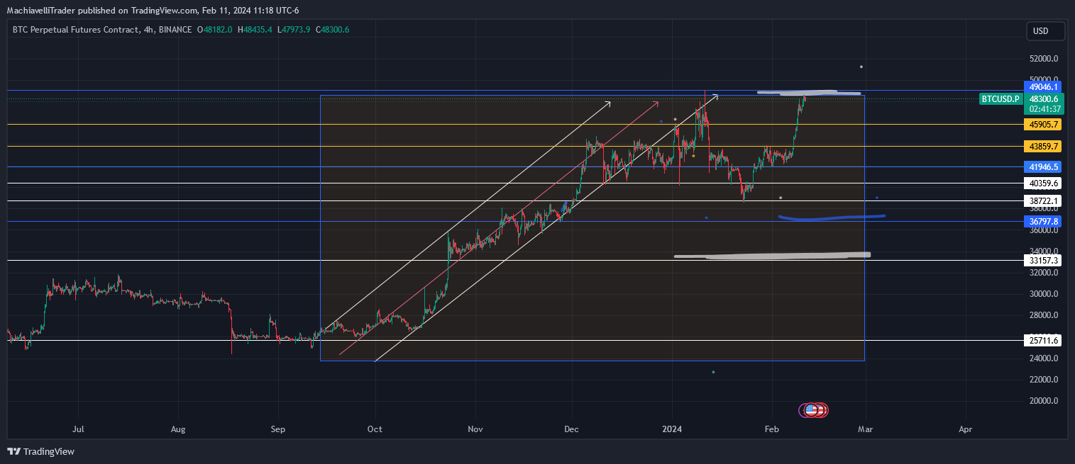Screen dimensions: 1075x464
Task: Click the 32000.0 price axis value
Action: coord(1044,273)
